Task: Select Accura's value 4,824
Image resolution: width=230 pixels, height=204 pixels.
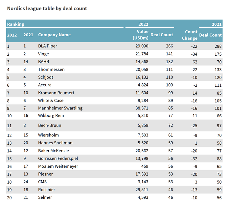Action: point(143,85)
